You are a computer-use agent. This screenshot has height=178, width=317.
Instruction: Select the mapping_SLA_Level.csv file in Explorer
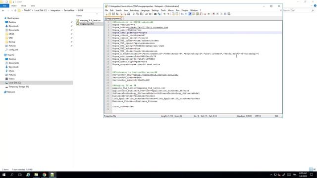[88, 20]
